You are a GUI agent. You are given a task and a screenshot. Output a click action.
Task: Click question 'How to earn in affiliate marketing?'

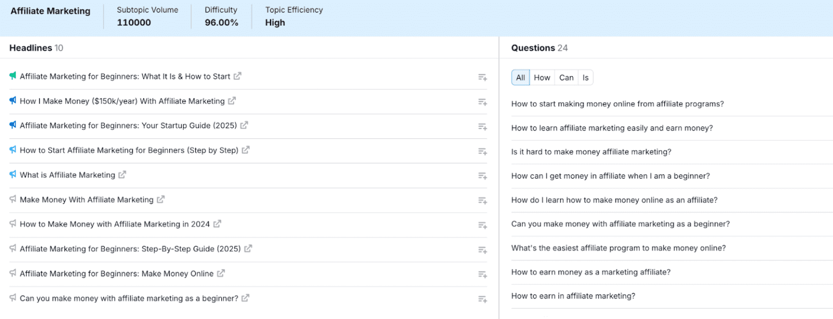(x=573, y=296)
